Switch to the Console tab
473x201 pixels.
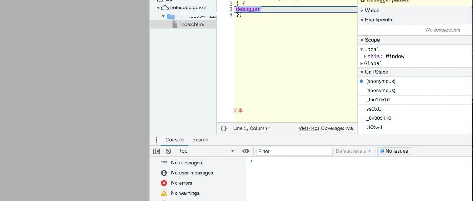(175, 140)
